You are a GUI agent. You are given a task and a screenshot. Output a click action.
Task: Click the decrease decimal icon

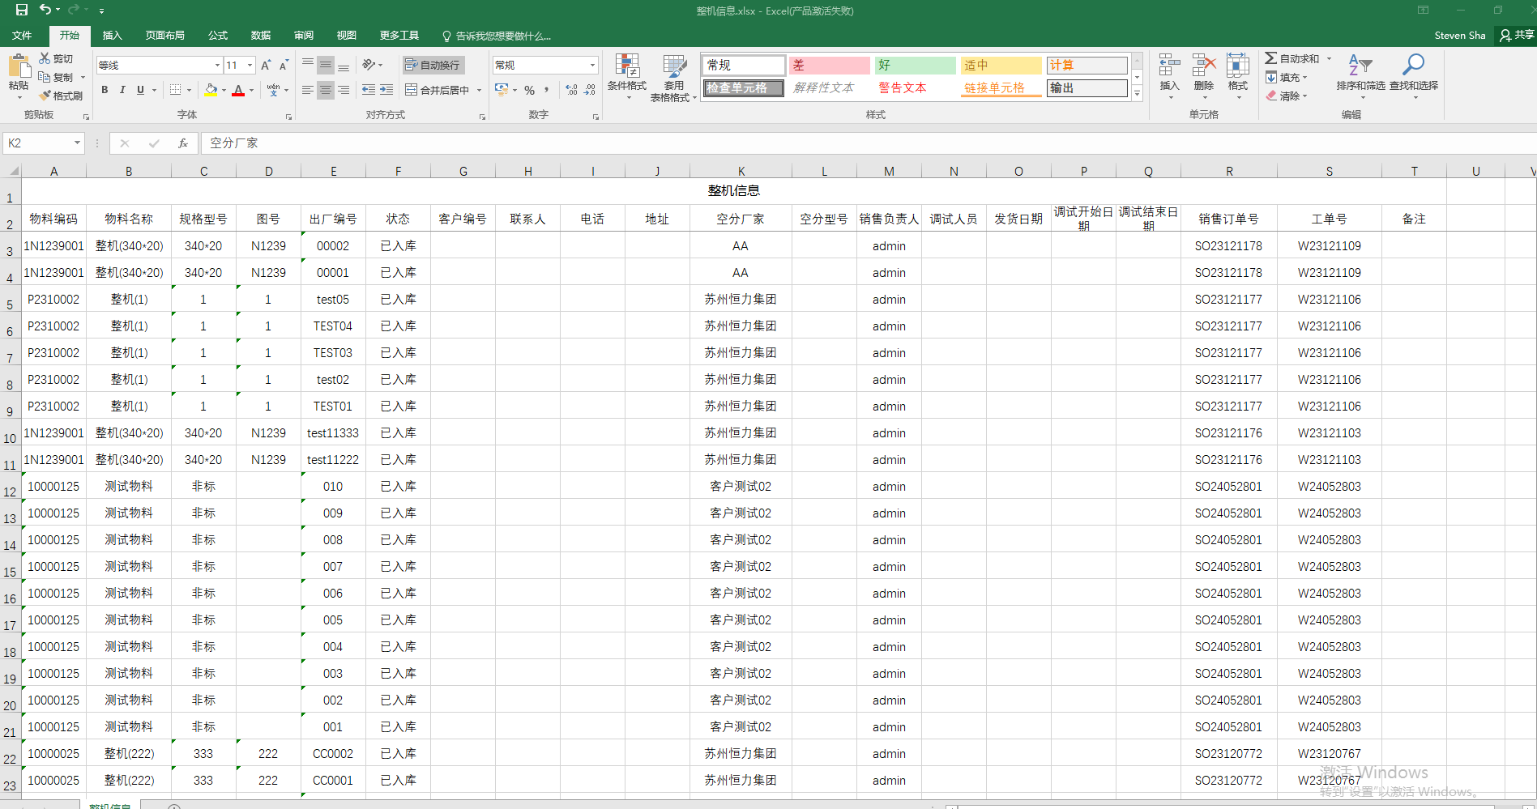[590, 90]
